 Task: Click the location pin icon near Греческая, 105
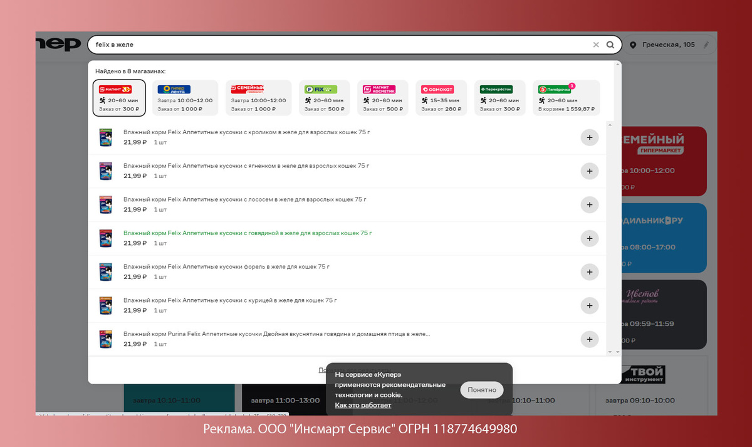633,45
